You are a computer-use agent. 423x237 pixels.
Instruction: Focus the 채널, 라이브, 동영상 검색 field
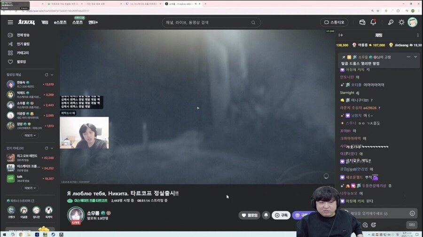tap(211, 23)
